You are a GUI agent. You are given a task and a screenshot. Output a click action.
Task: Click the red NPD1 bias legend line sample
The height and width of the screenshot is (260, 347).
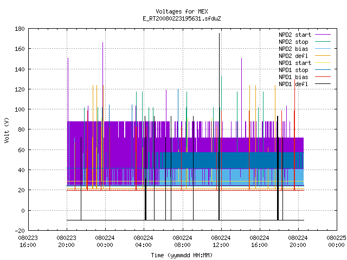(x=323, y=77)
